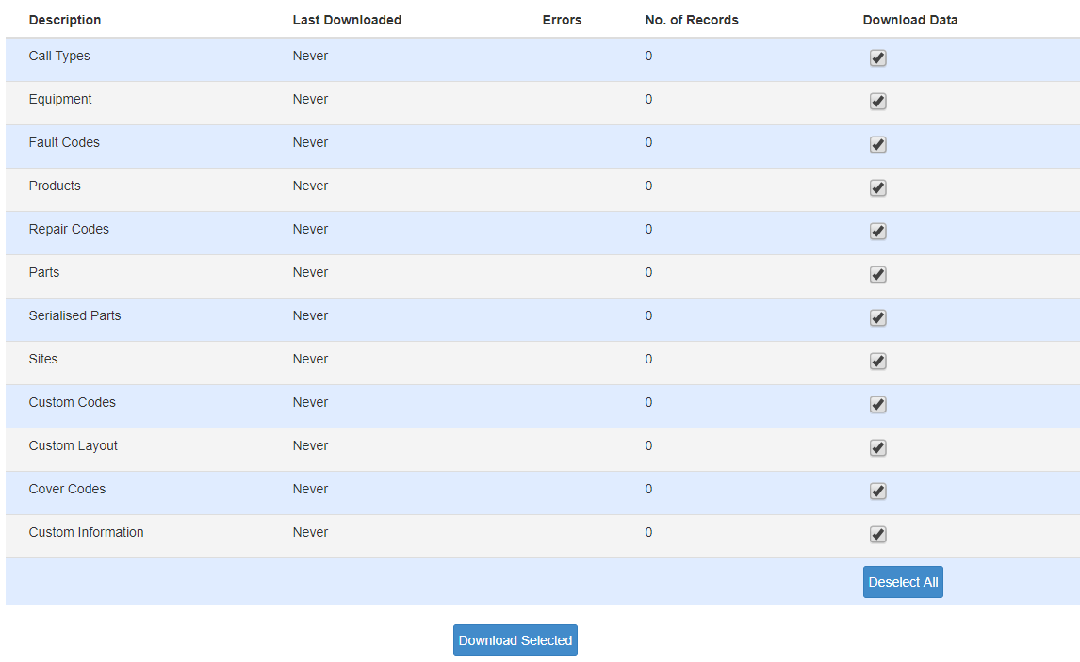Toggle the Custom Codes download checkbox
Image resolution: width=1080 pixels, height=662 pixels.
click(877, 405)
